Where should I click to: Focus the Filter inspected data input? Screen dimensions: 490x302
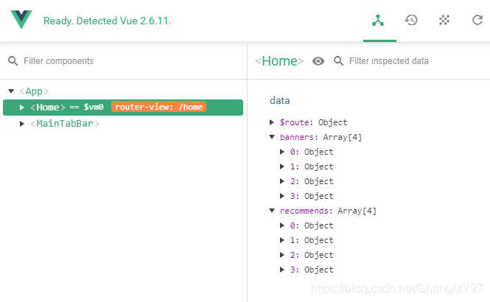click(389, 61)
